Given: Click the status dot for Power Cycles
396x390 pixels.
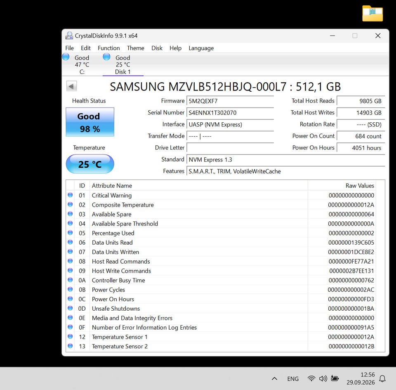Looking at the screenshot, I should click(x=70, y=289).
